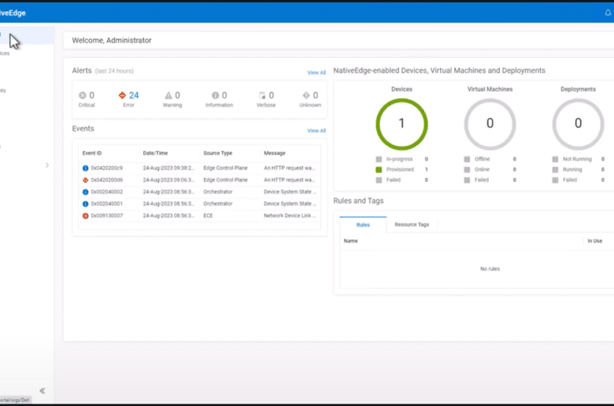Sort by Date/Time column header

click(x=155, y=153)
